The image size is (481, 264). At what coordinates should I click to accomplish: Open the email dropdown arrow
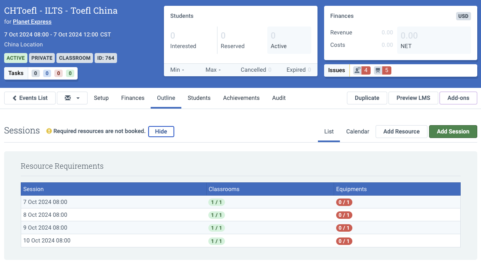(78, 98)
